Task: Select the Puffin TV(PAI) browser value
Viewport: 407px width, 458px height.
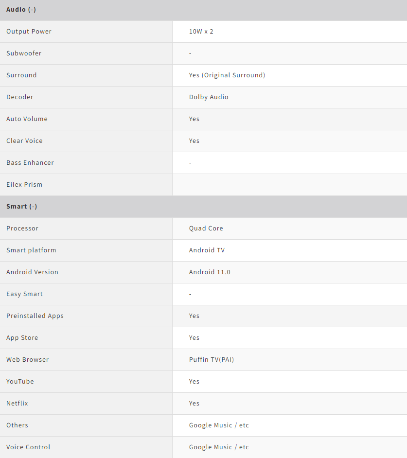Action: tap(212, 360)
